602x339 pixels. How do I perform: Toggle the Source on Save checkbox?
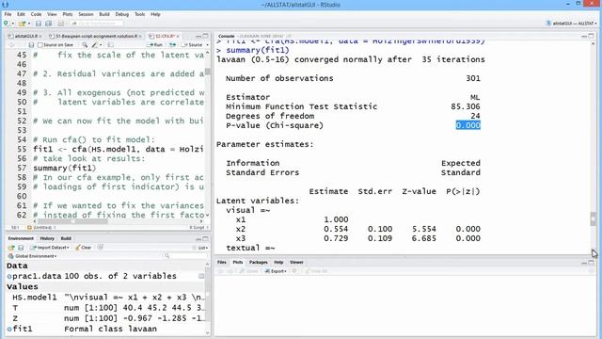40,45
